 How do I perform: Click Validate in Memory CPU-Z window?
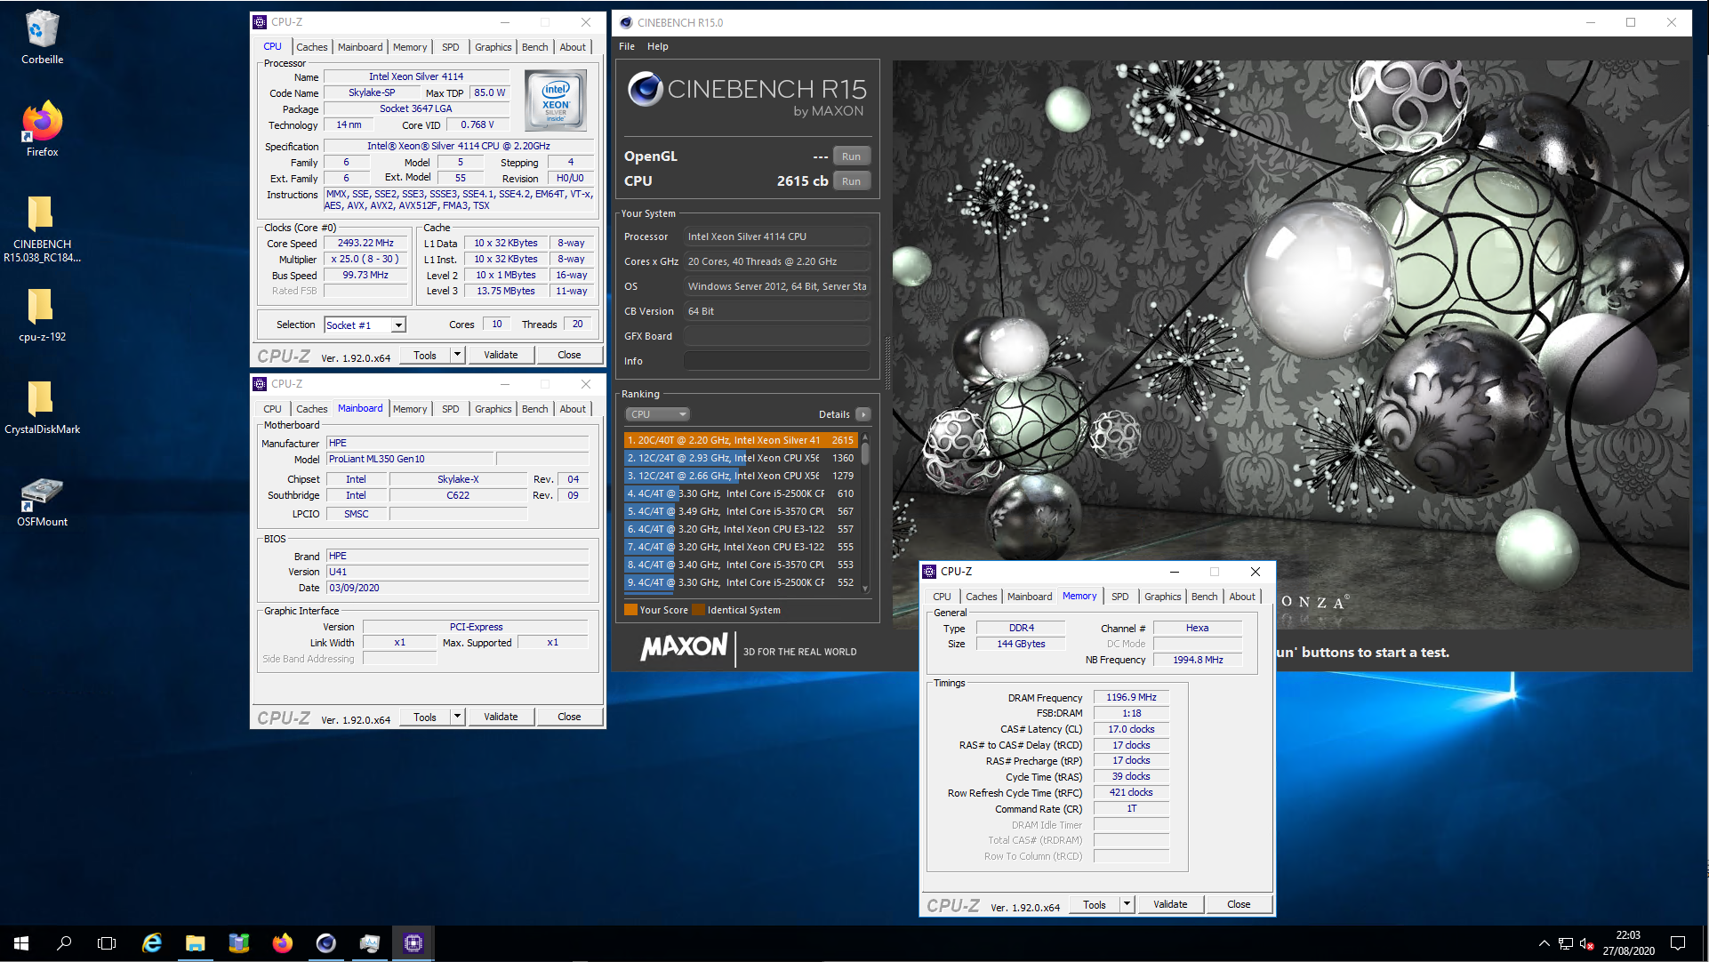coord(1170,904)
